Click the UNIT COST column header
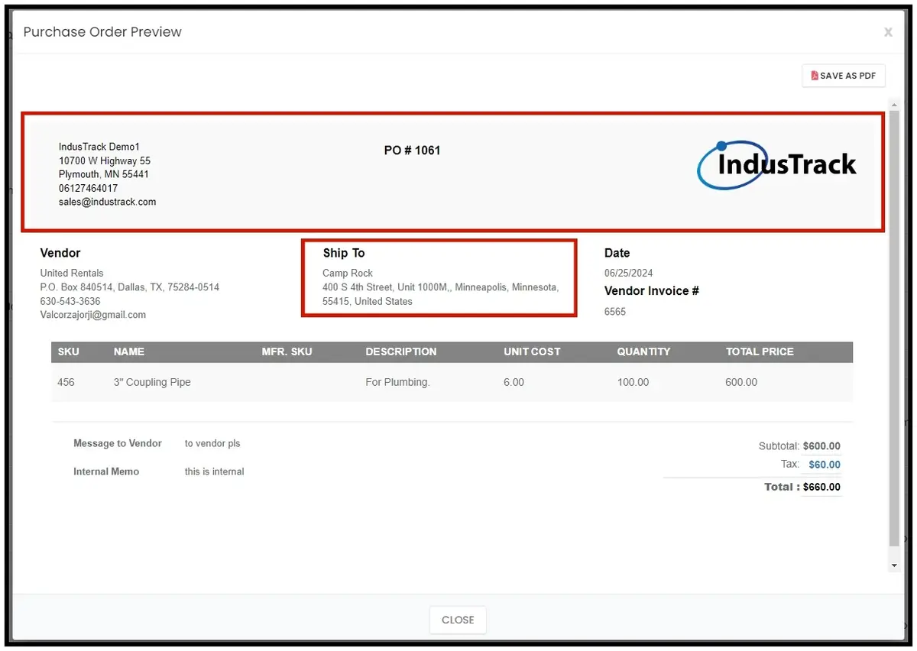 tap(532, 351)
